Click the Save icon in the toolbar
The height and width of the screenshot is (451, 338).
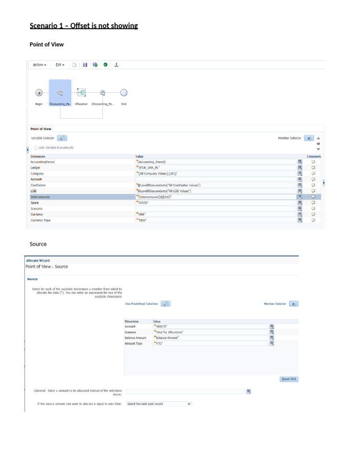[x=85, y=65]
